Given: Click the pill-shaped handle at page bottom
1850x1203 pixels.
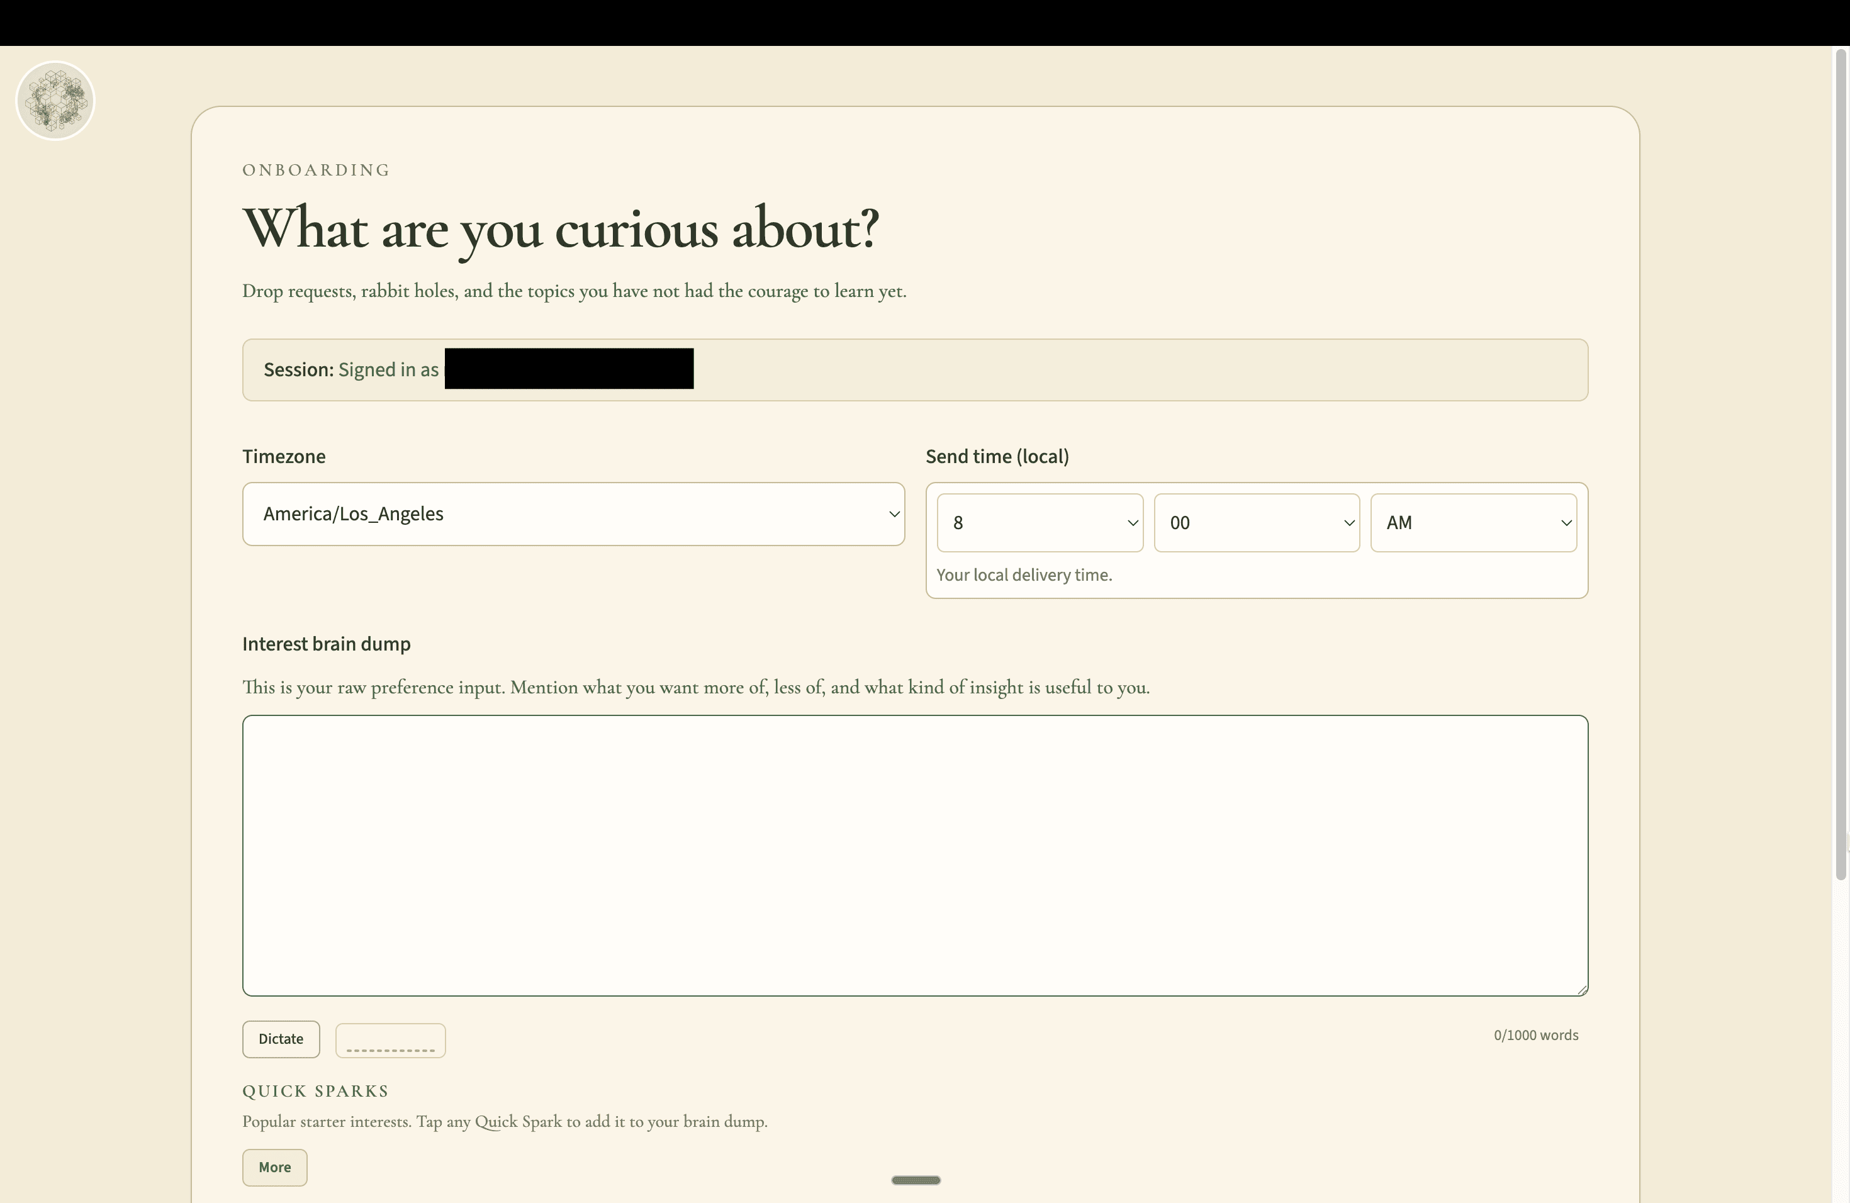Looking at the screenshot, I should [915, 1180].
